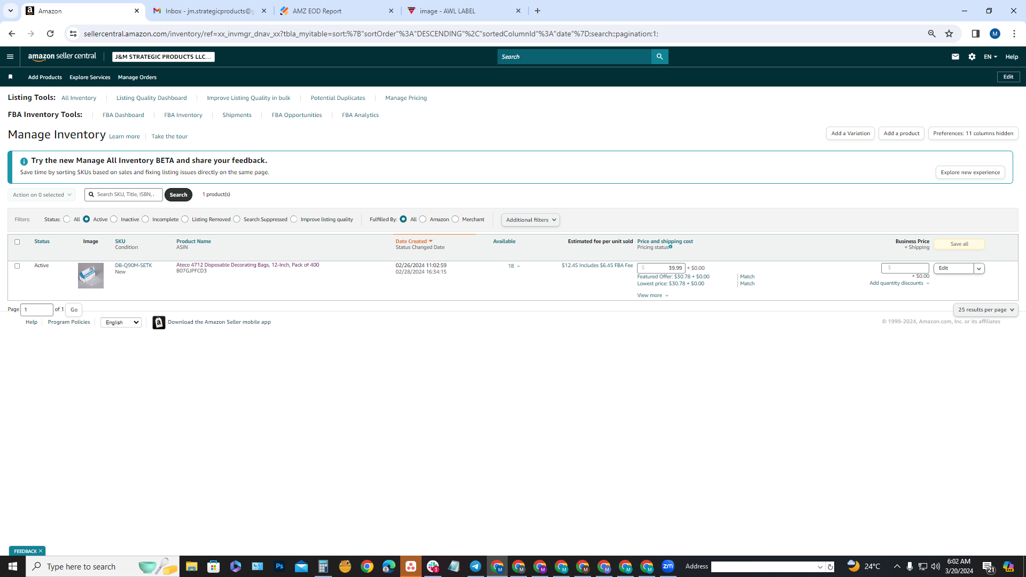Viewport: 1026px width, 577px height.
Task: Click the Amazon Seller Central logo
Action: [x=62, y=57]
